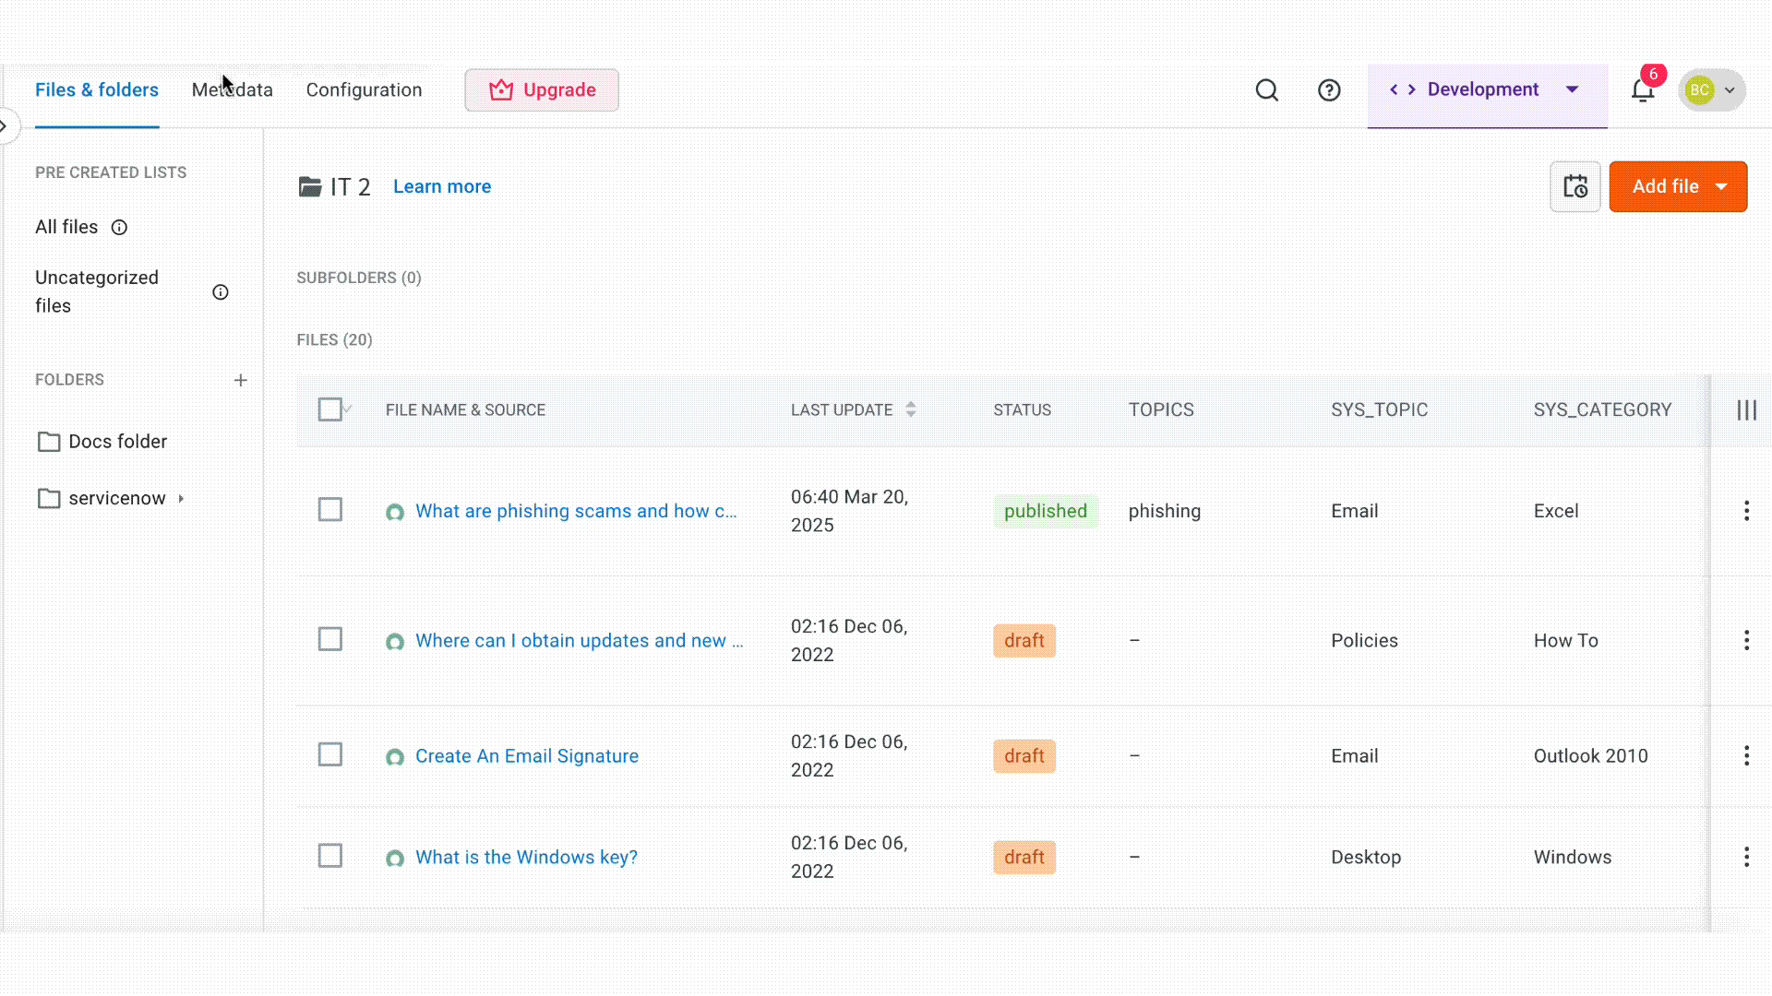Click the scheduled calendar clock icon
The image size is (1772, 996).
coord(1575,187)
